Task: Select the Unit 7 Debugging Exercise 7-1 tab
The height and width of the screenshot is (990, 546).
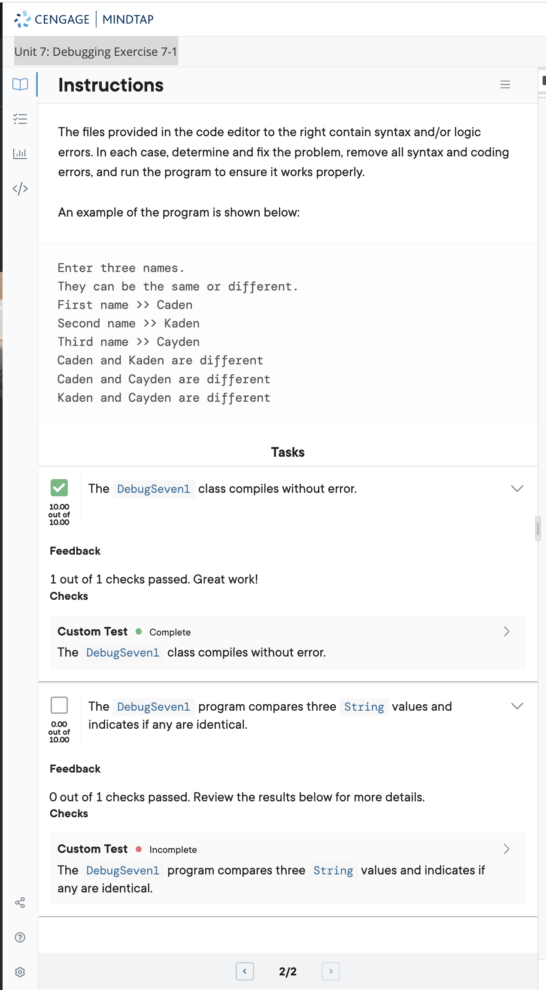Action: click(96, 52)
